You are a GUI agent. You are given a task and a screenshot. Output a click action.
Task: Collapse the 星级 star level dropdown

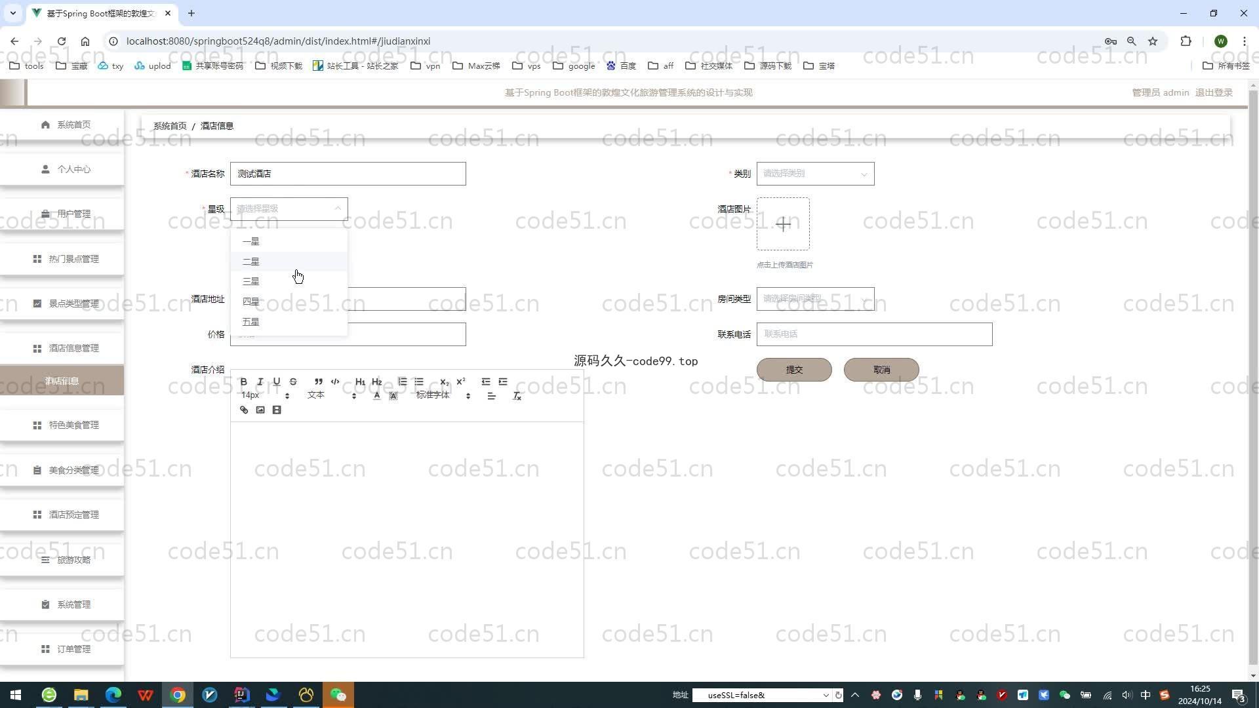click(289, 209)
